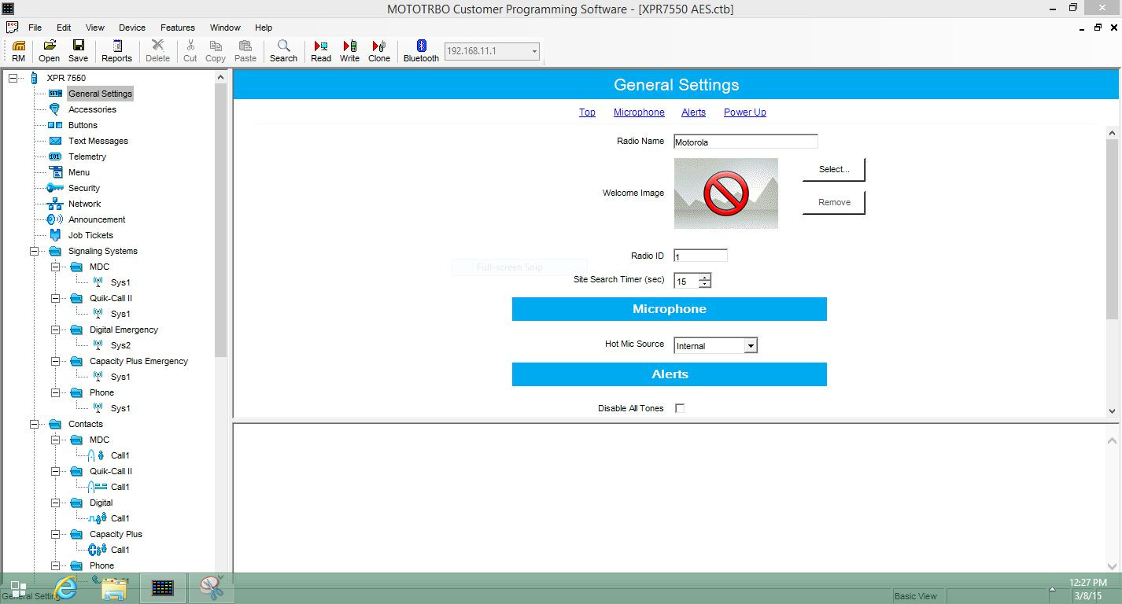The width and height of the screenshot is (1122, 604).
Task: Open the View menu
Action: coord(95,28)
